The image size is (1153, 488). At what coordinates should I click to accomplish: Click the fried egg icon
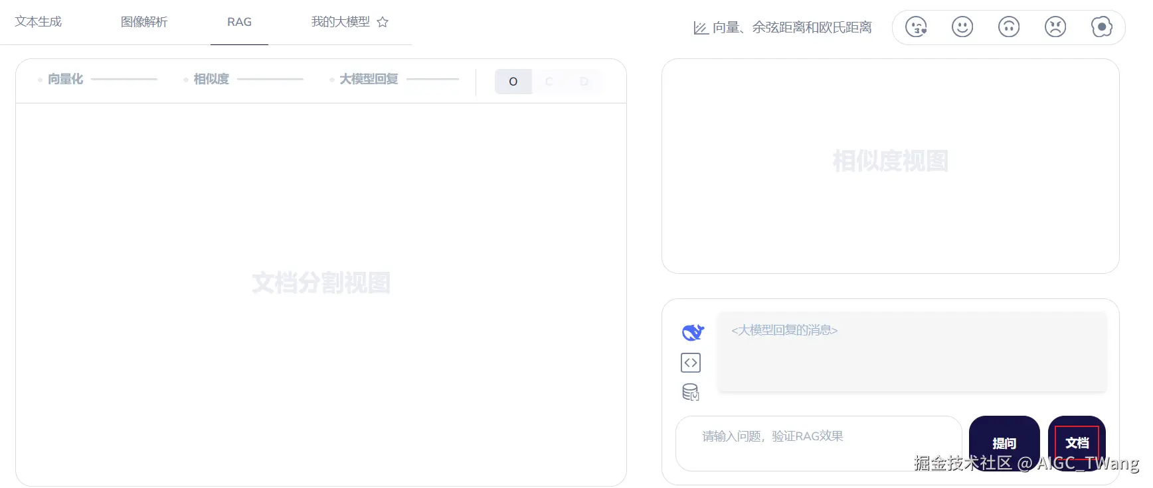click(1102, 27)
